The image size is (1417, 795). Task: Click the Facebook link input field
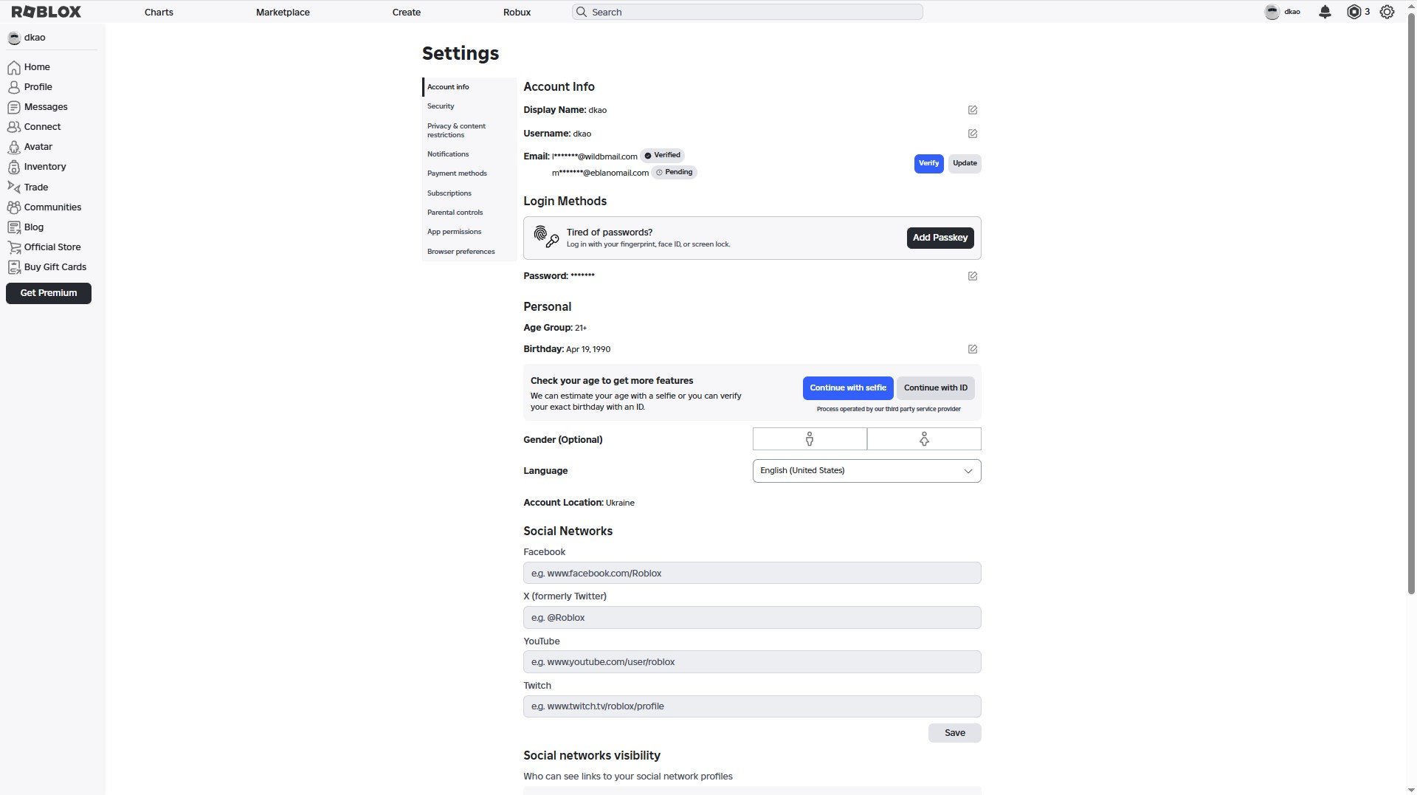click(752, 574)
